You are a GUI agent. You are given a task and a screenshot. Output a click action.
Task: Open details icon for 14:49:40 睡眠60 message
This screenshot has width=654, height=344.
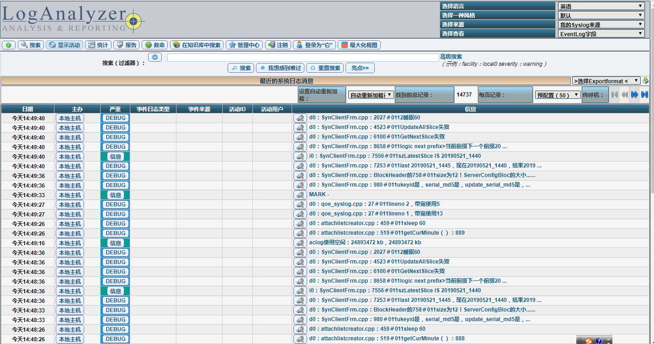tap(300, 118)
